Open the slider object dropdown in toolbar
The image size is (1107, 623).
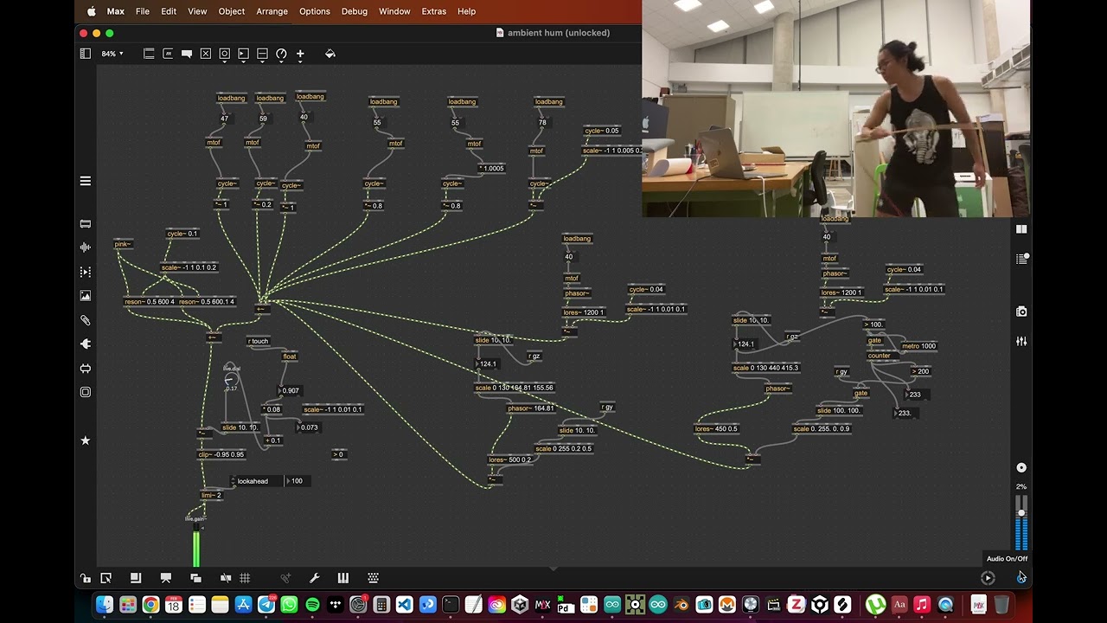[262, 54]
